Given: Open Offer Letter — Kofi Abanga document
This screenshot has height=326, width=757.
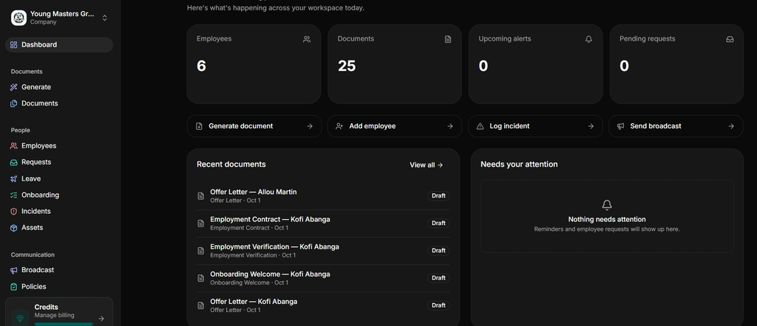Looking at the screenshot, I should coord(323,306).
